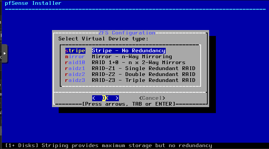Click the status line about striping redundancy

point(108,146)
